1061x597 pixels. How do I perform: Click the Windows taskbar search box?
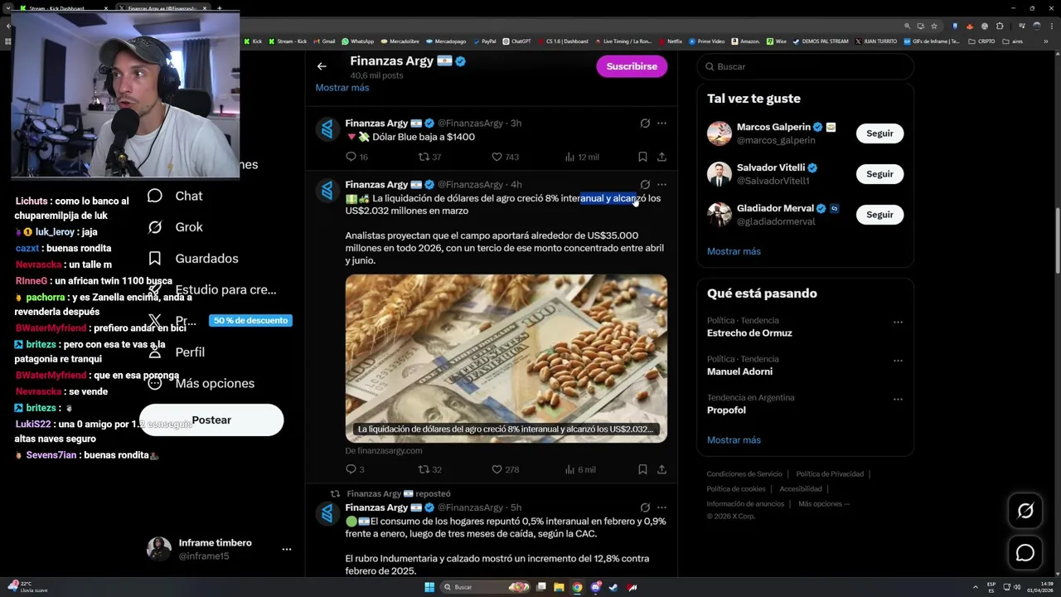(x=487, y=587)
